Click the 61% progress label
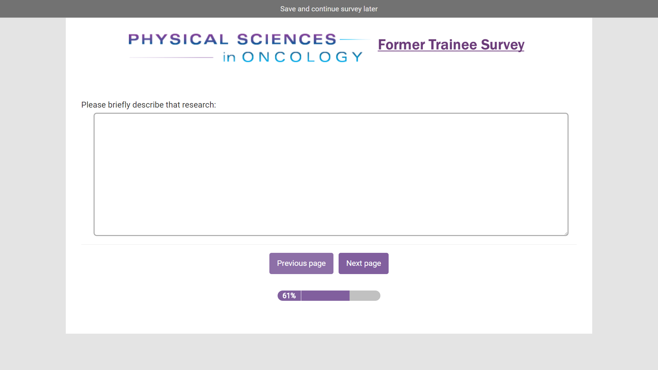 289,296
